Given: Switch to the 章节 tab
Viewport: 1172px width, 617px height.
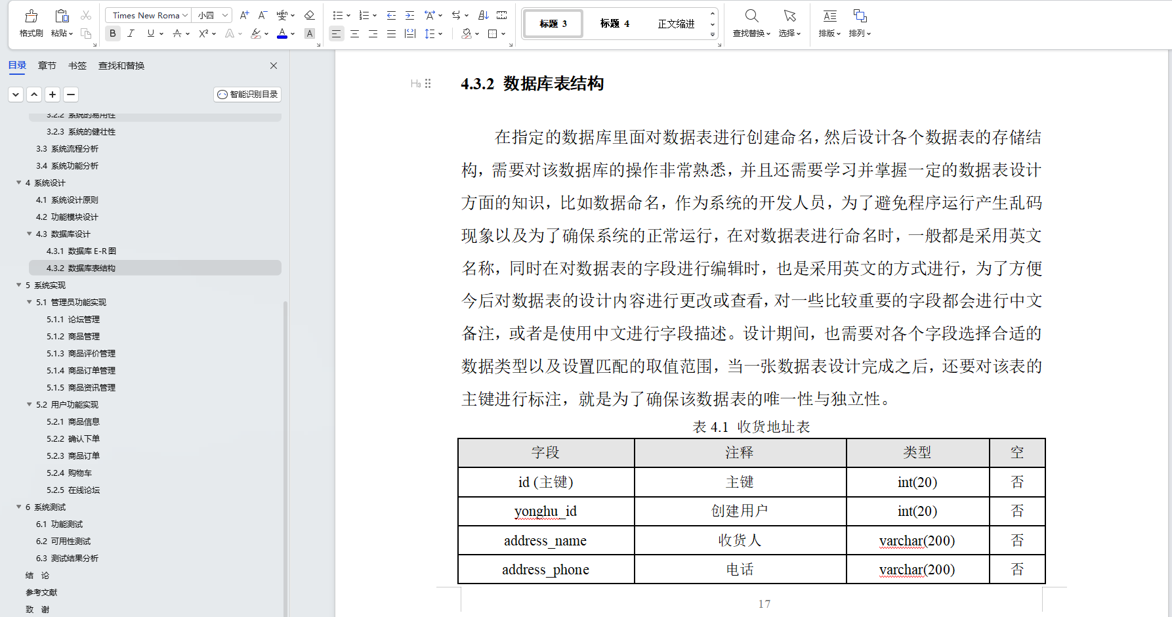Looking at the screenshot, I should pos(47,66).
